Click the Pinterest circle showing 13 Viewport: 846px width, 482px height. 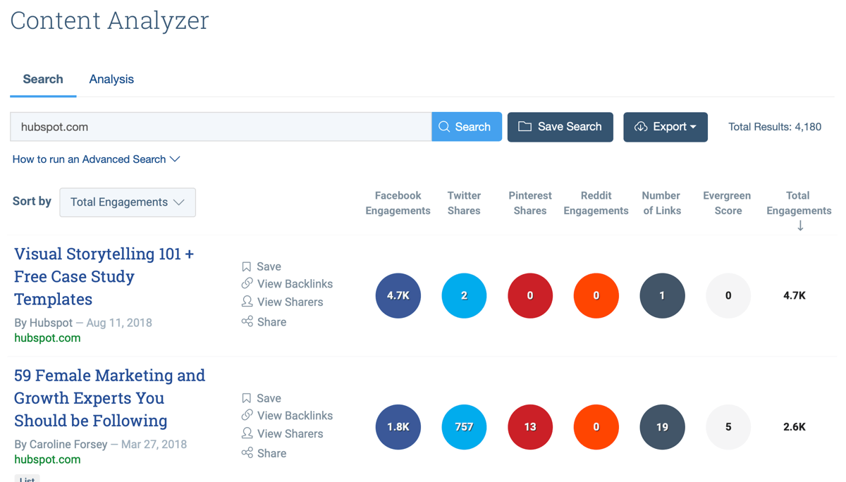[530, 427]
